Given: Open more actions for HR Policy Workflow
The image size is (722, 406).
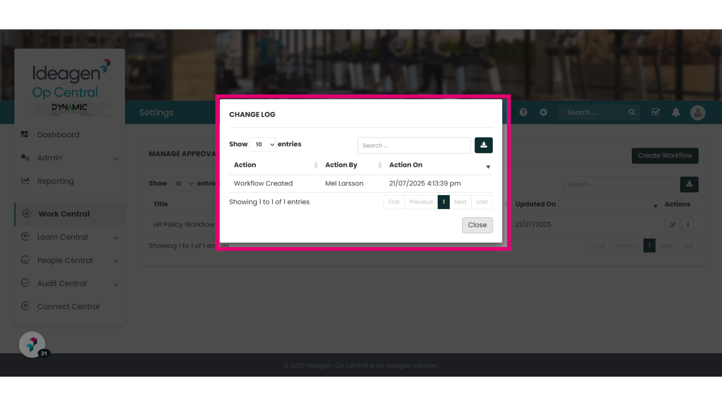Looking at the screenshot, I should 688,225.
